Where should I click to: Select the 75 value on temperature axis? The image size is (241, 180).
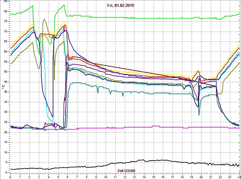pyautogui.click(x=5, y=22)
